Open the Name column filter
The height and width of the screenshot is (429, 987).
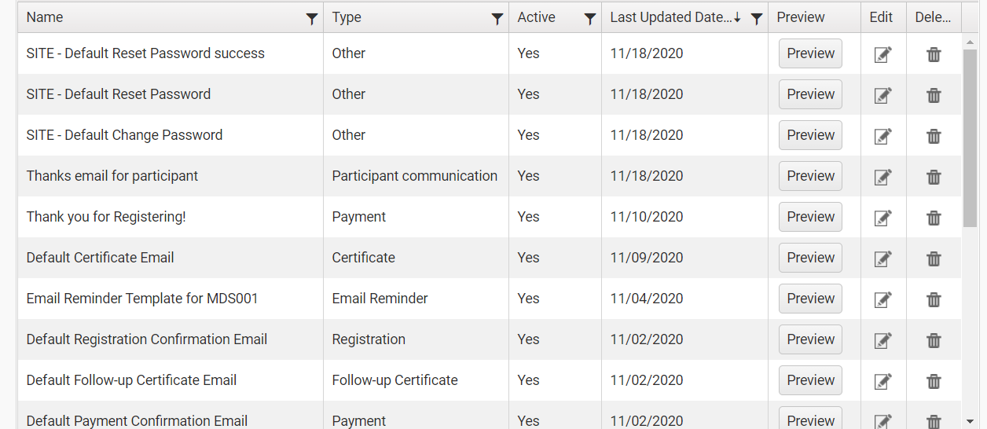click(312, 19)
